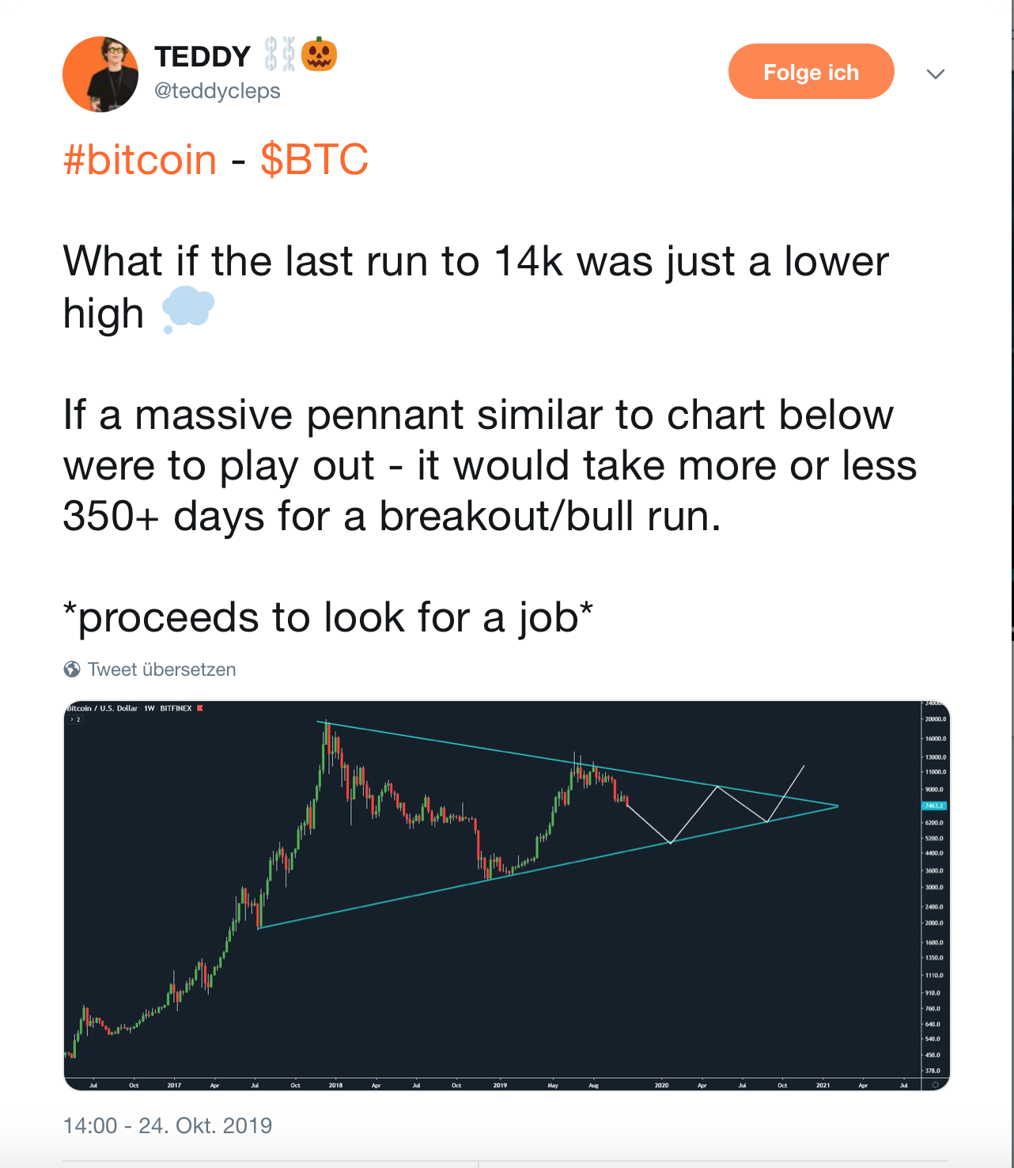Open the @teddycleps handle

click(218, 91)
